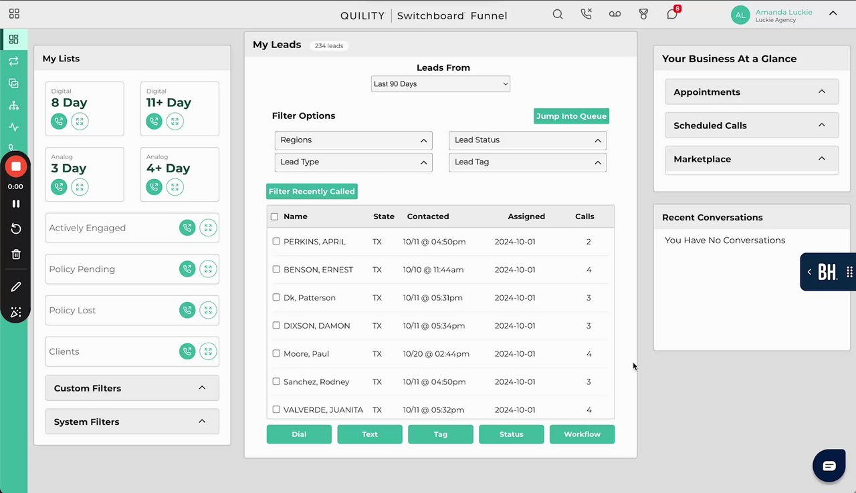Call the Policy Lost list
This screenshot has width=856, height=493.
tap(187, 311)
